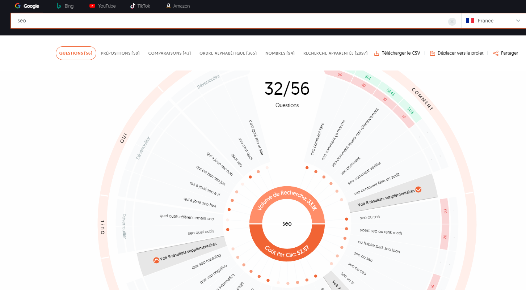Click the question "seo quel outils"
The width and height of the screenshot is (526, 290).
201,232
